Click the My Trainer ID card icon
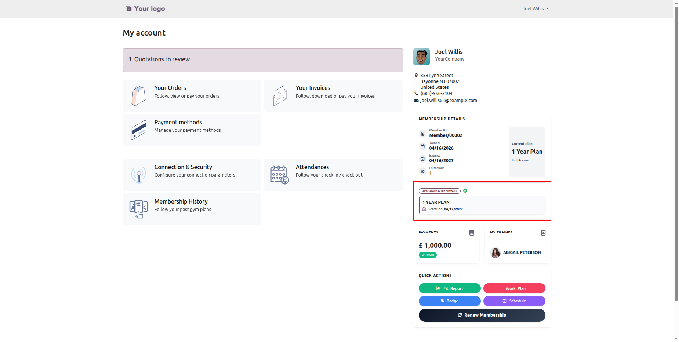This screenshot has width=679, height=342. pyautogui.click(x=543, y=233)
